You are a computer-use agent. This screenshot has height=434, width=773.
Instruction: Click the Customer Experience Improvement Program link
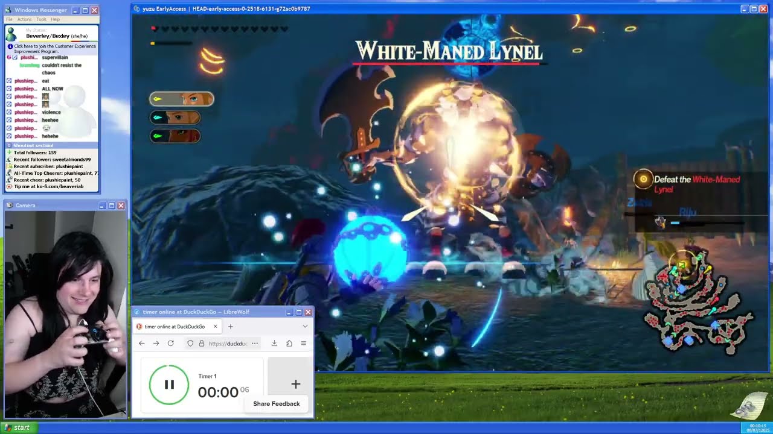pyautogui.click(x=55, y=48)
